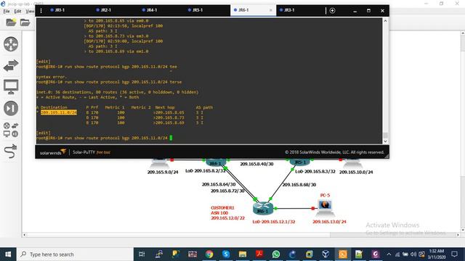Viewport: 465px width, 261px height.
Task: Click the 209.165.13.0/24 red label
Action: tap(329, 222)
